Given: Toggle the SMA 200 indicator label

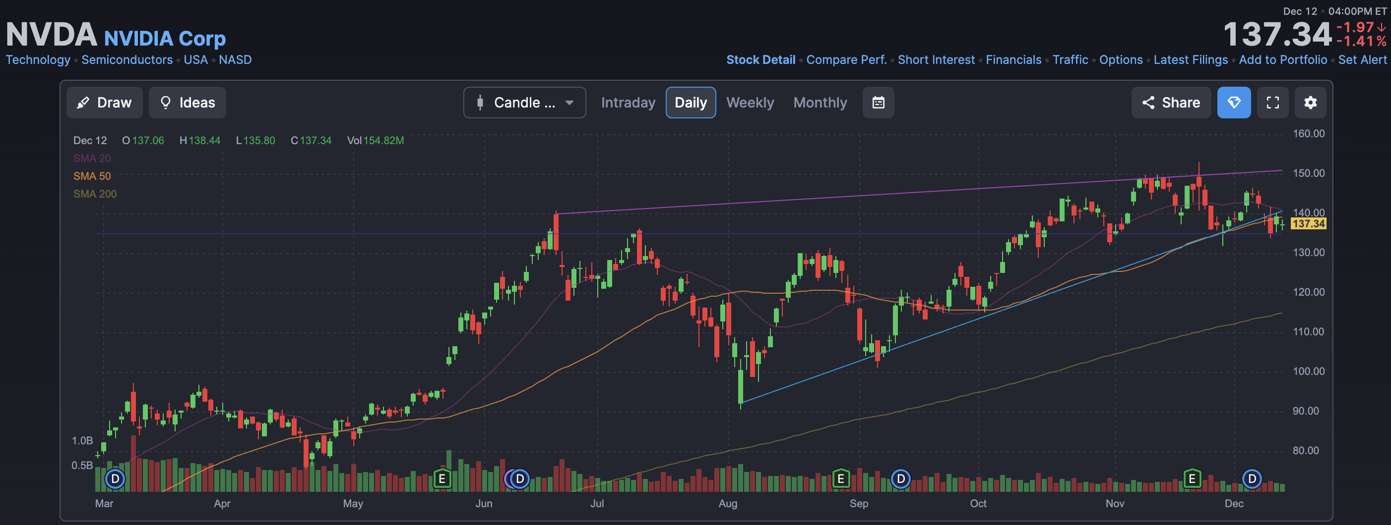Looking at the screenshot, I should 95,194.
